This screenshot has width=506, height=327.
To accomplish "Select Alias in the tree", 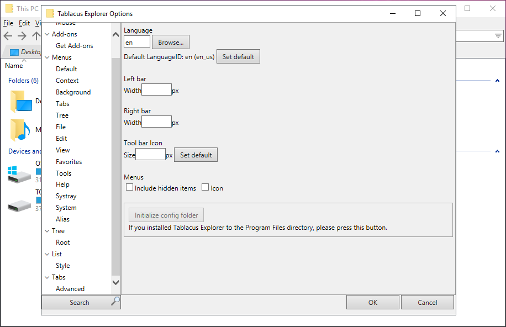I will click(62, 219).
